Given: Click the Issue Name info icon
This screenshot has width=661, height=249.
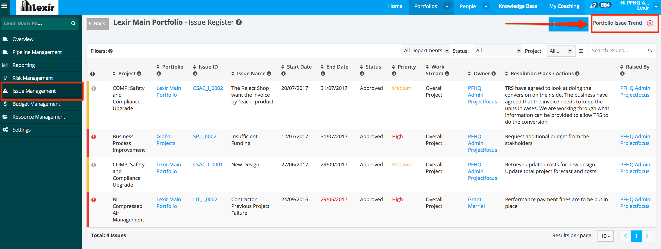Looking at the screenshot, I should point(269,74).
